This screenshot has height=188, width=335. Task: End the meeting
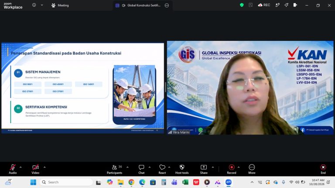(323, 169)
